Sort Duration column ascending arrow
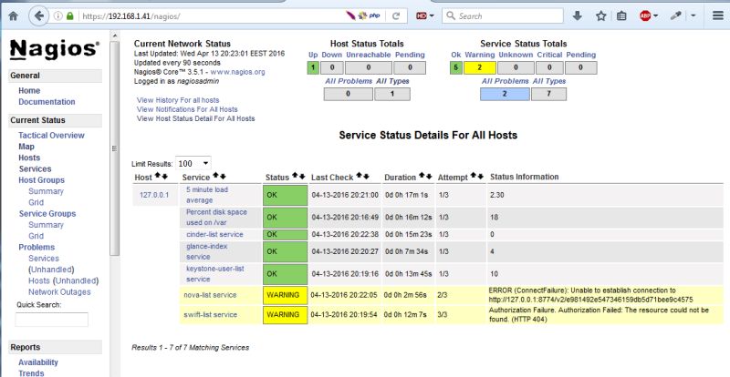The image size is (730, 377). coord(422,176)
